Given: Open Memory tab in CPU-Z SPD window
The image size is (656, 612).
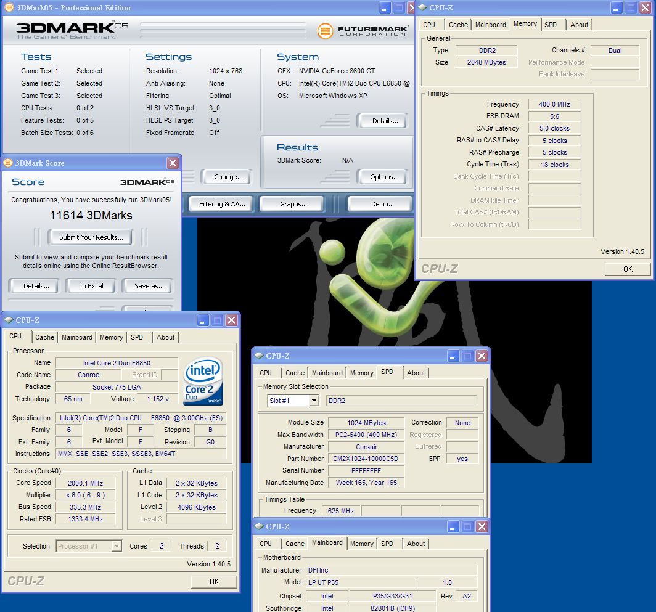Looking at the screenshot, I should coord(362,373).
